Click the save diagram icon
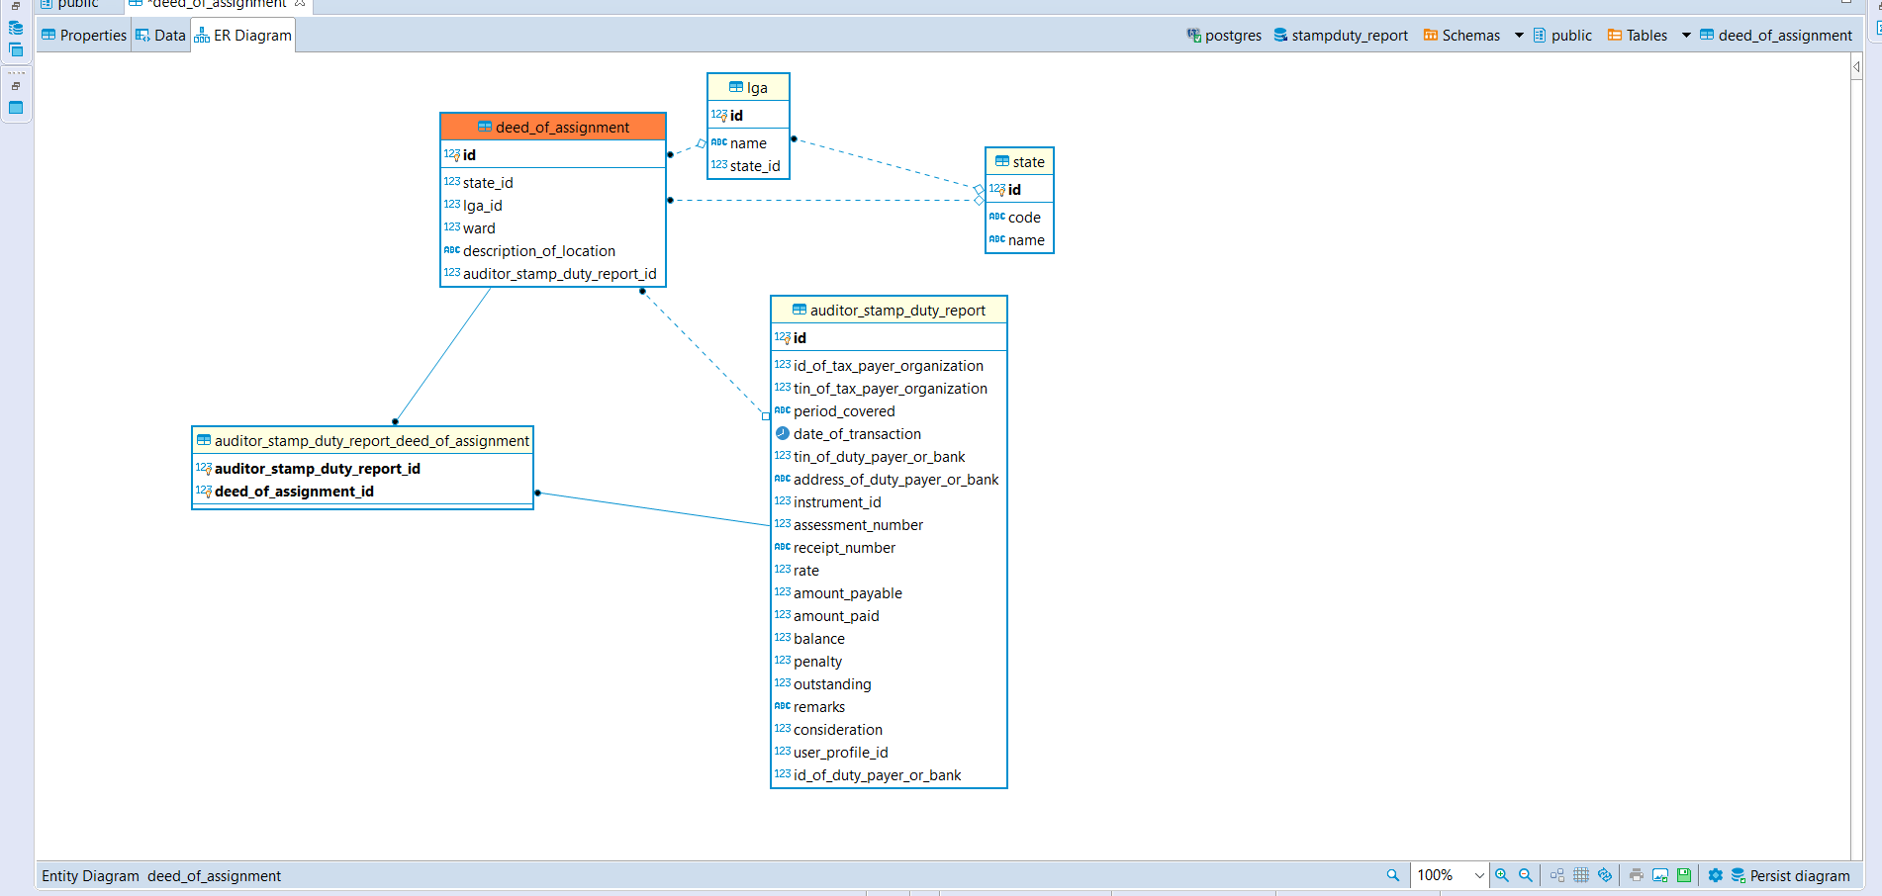The image size is (1882, 896). (1683, 875)
